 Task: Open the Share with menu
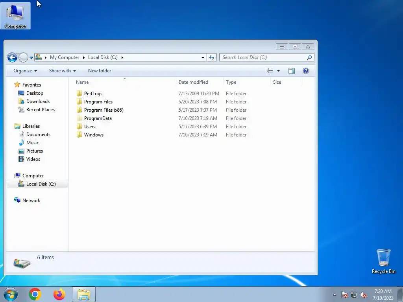pyautogui.click(x=63, y=71)
